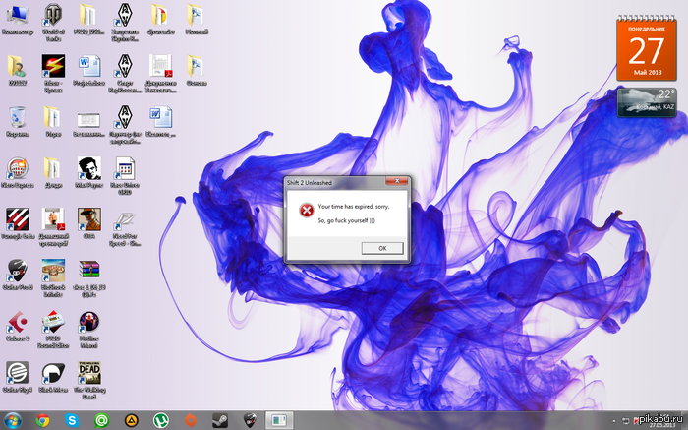
Task: Open Mail.ru Agent from the taskbar
Action: click(101, 421)
